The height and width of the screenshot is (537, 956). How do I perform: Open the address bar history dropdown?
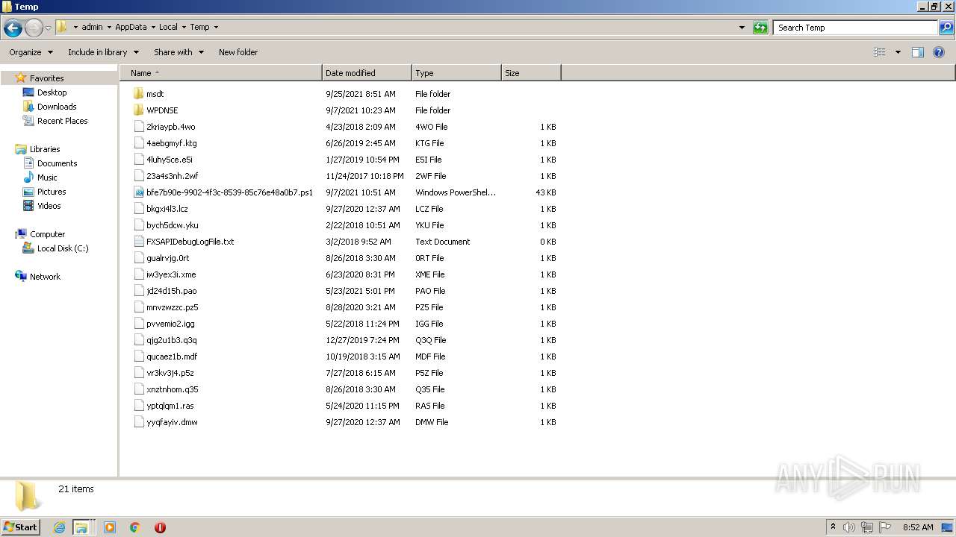pyautogui.click(x=742, y=28)
